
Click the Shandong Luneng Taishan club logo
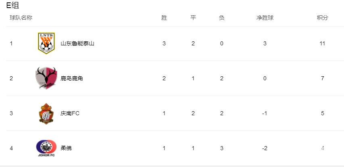pyautogui.click(x=46, y=43)
